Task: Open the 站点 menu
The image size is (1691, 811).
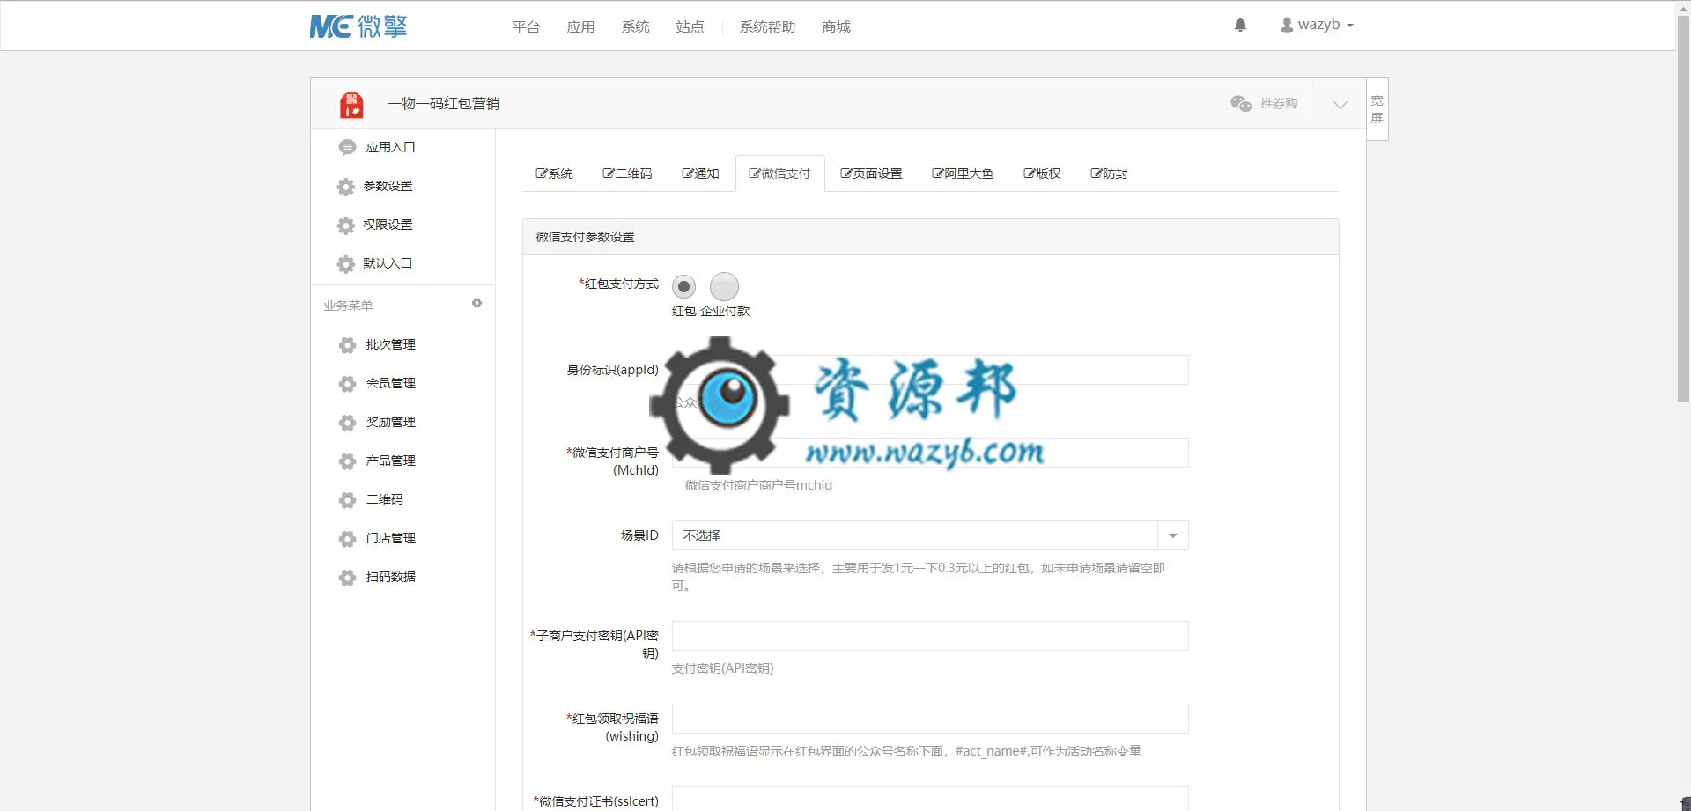Action: pos(690,26)
